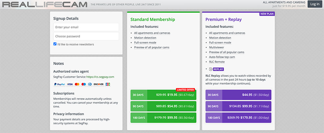Open the cs.segpay.com link
Image resolution: width=324 pixels, height=133 pixels.
(x=100, y=77)
